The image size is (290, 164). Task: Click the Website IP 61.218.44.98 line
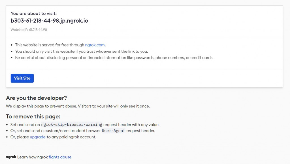point(29,29)
